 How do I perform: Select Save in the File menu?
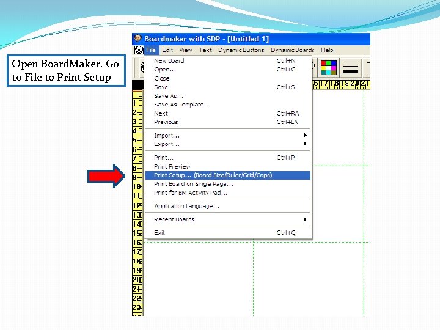[227, 87]
